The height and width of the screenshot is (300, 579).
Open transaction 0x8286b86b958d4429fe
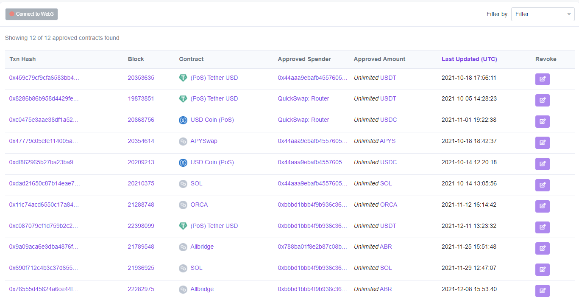[44, 98]
